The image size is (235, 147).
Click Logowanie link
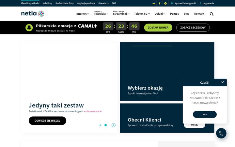coord(208,3)
